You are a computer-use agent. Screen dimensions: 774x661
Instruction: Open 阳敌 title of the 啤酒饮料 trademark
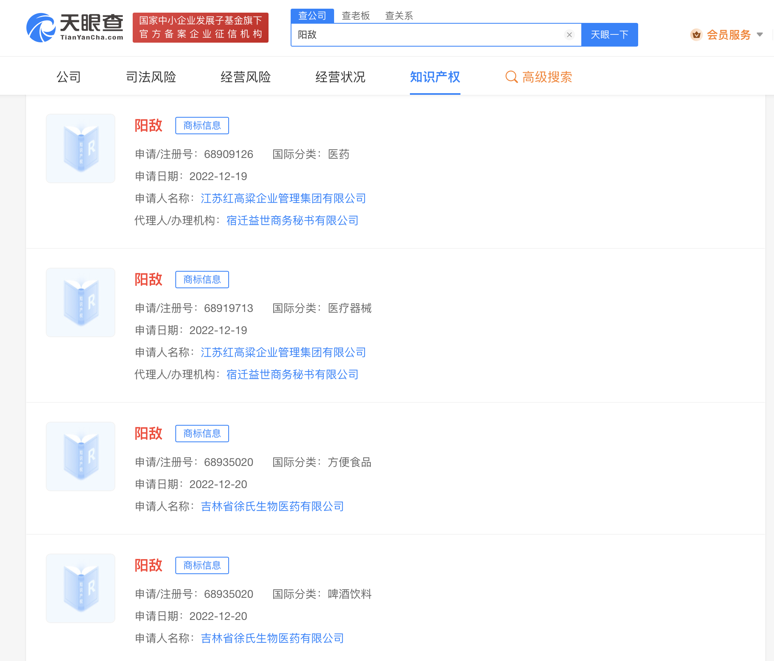148,565
